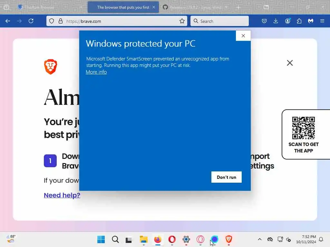The height and width of the screenshot is (247, 330).
Task: Switch to the Thorium Browser tab
Action: [50, 7]
